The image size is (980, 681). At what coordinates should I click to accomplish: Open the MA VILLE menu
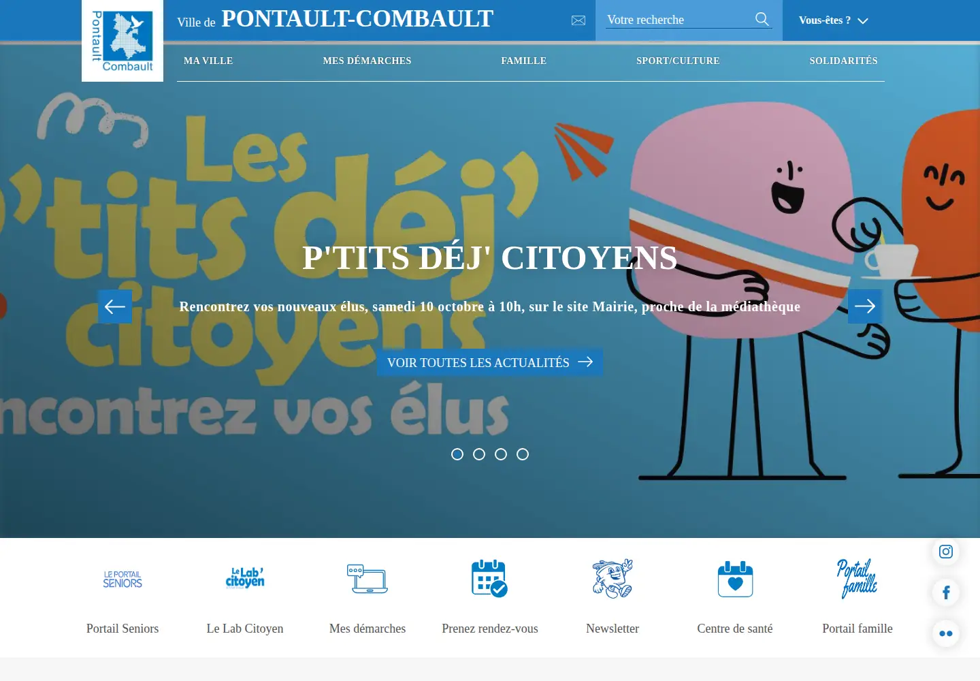[208, 61]
